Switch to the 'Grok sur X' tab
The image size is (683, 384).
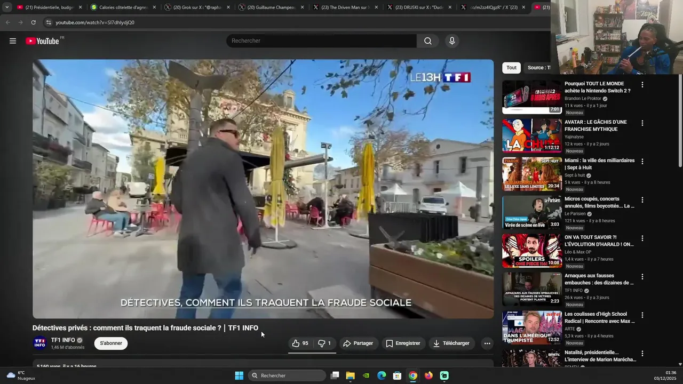(197, 7)
